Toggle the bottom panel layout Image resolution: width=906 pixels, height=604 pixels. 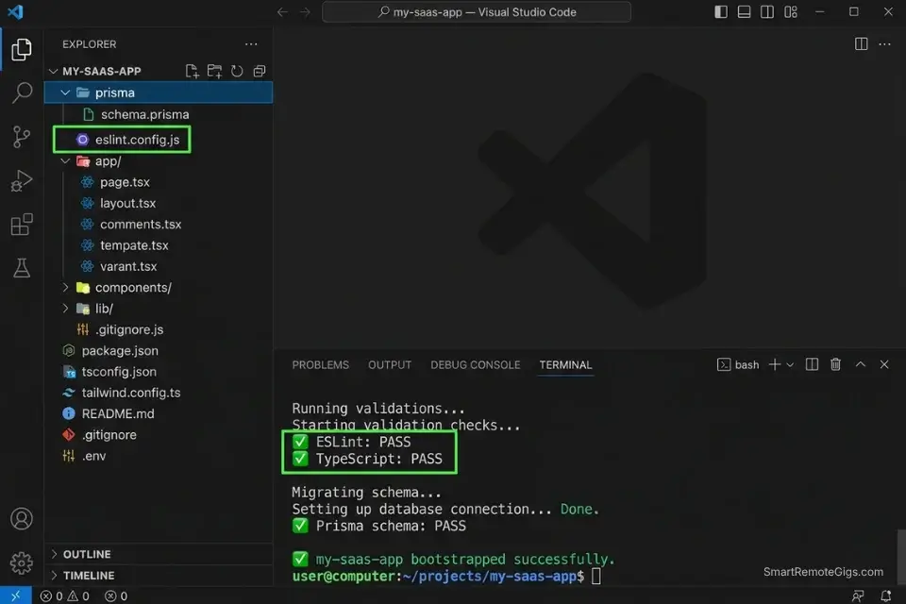(x=745, y=12)
